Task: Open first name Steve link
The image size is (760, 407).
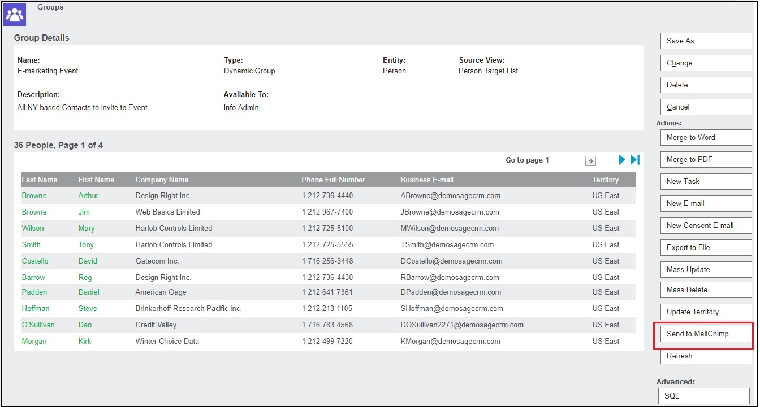Action: pos(88,308)
